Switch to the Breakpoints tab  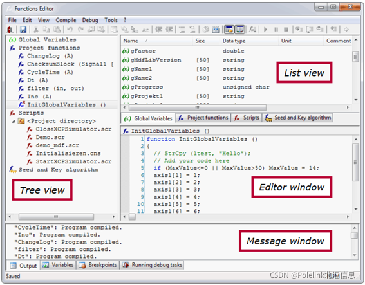click(x=98, y=265)
